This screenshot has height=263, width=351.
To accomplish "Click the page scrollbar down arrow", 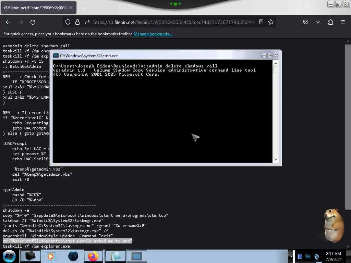I will [348, 247].
